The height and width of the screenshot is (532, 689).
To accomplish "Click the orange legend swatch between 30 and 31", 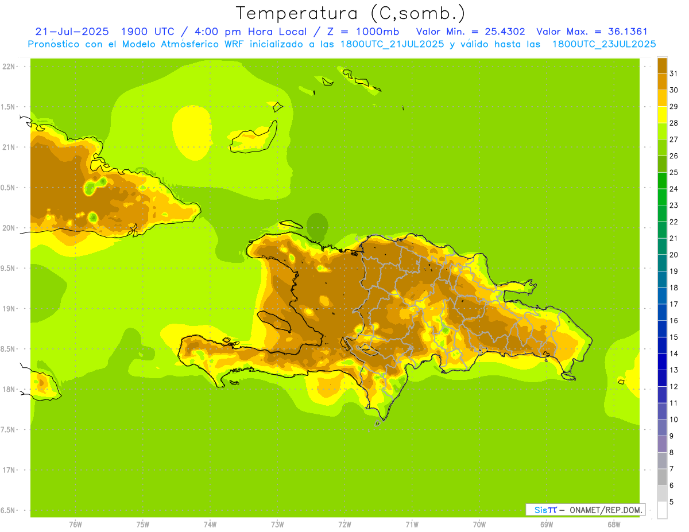I will tap(662, 81).
